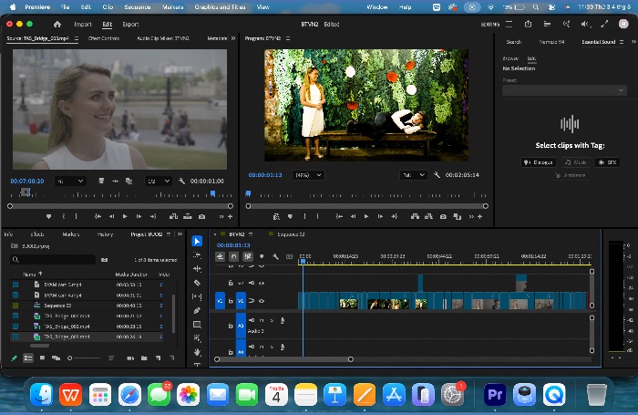Expand overflow panels chevron in Source panel group

click(233, 38)
